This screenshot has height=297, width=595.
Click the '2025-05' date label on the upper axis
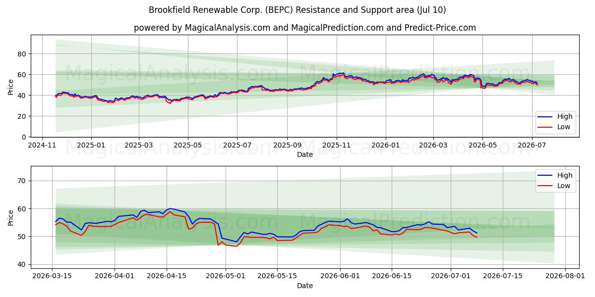pyautogui.click(x=188, y=146)
